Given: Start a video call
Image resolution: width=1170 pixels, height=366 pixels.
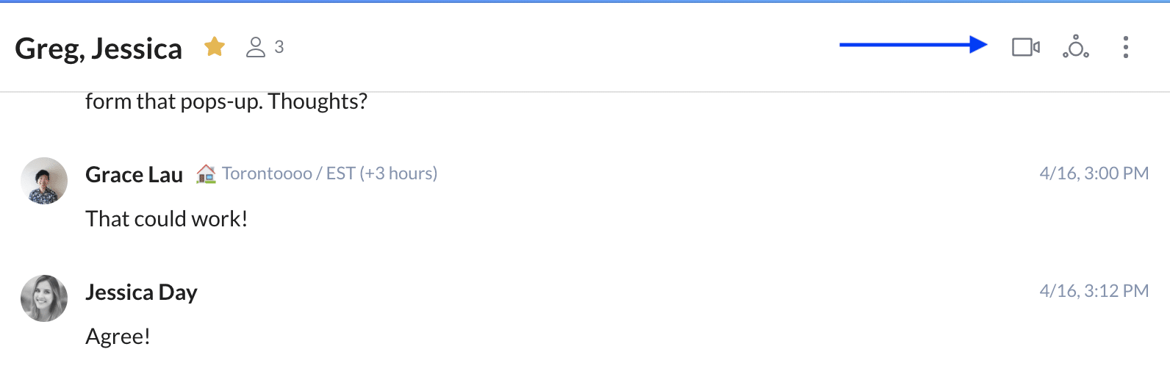Looking at the screenshot, I should click(x=1025, y=47).
